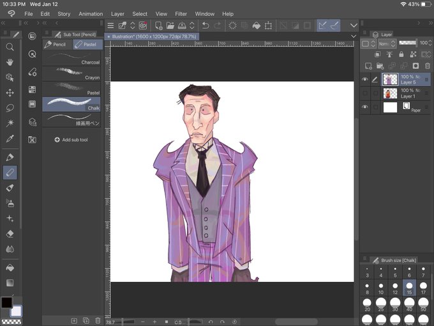Open the command bar hamburger menu
434x326 pixels.
[110, 26]
